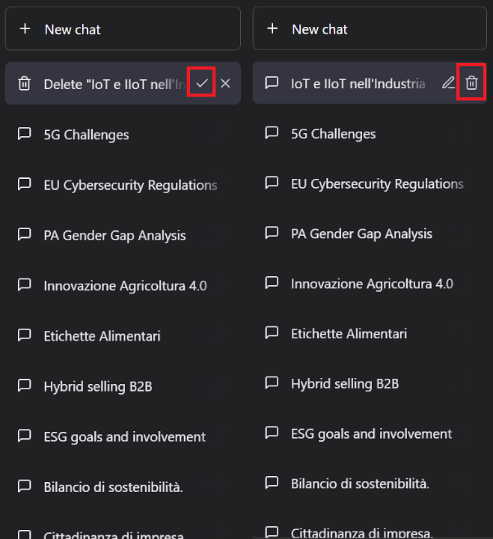Select the IoT e IIoT nell'Industria chat title
The image size is (493, 539).
(x=358, y=83)
